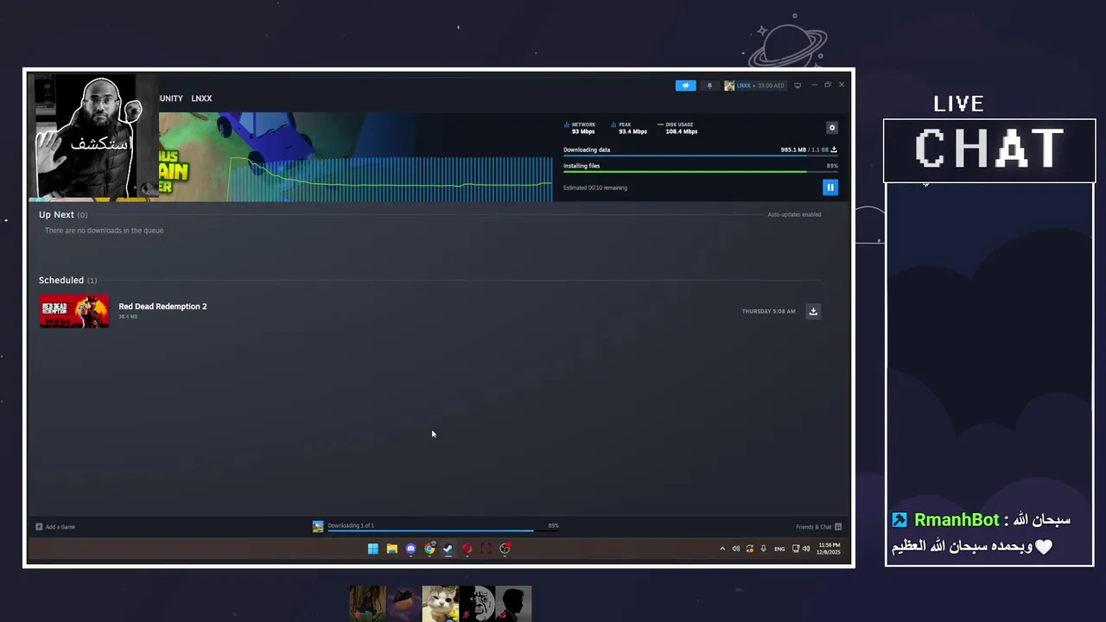Download Red Dead Redemption 2 update now
Viewport: 1106px width, 622px height.
(813, 311)
